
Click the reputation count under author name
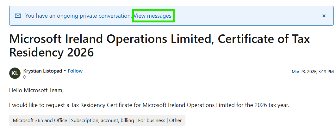click(24, 77)
